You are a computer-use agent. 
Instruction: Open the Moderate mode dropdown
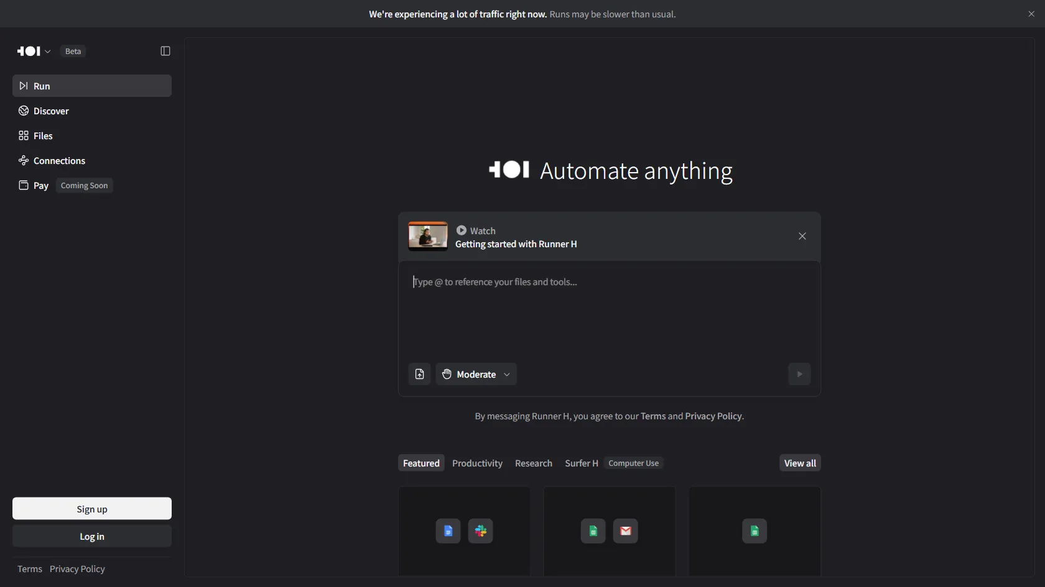point(476,374)
